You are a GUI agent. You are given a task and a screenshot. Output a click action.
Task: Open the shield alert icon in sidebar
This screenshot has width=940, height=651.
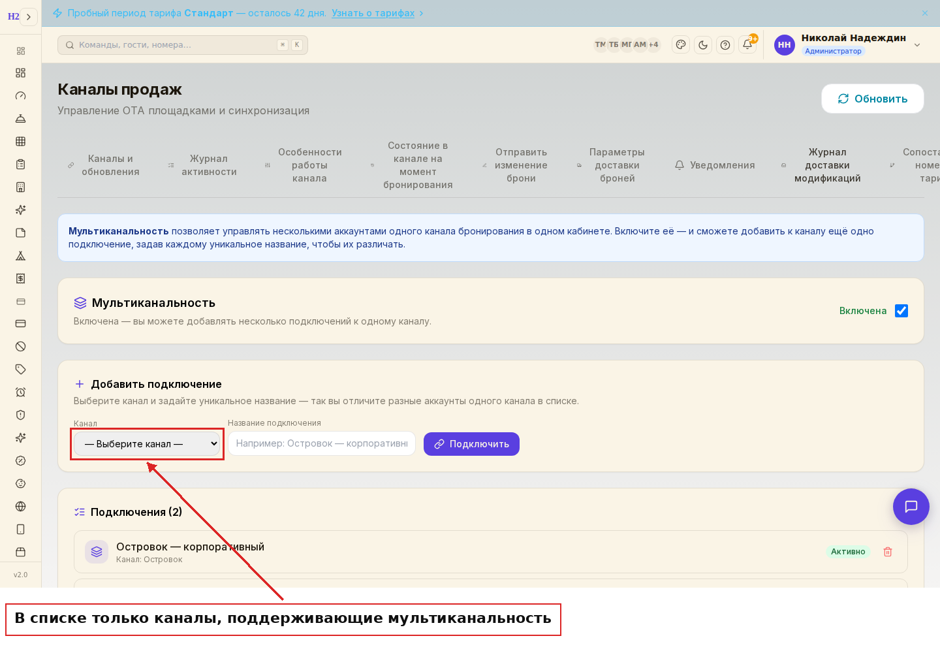(20, 415)
